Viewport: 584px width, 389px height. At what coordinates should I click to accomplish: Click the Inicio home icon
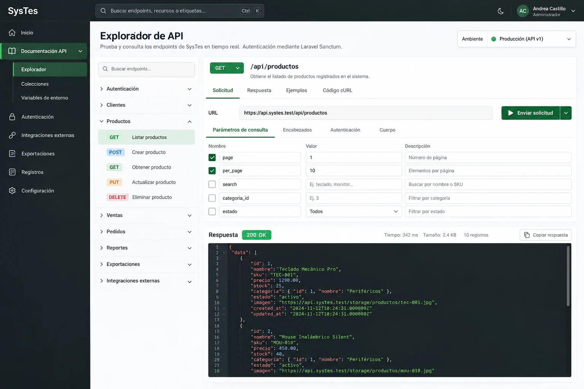coord(12,33)
